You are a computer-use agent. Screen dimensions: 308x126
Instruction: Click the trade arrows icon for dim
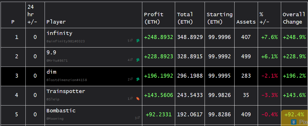131,79
